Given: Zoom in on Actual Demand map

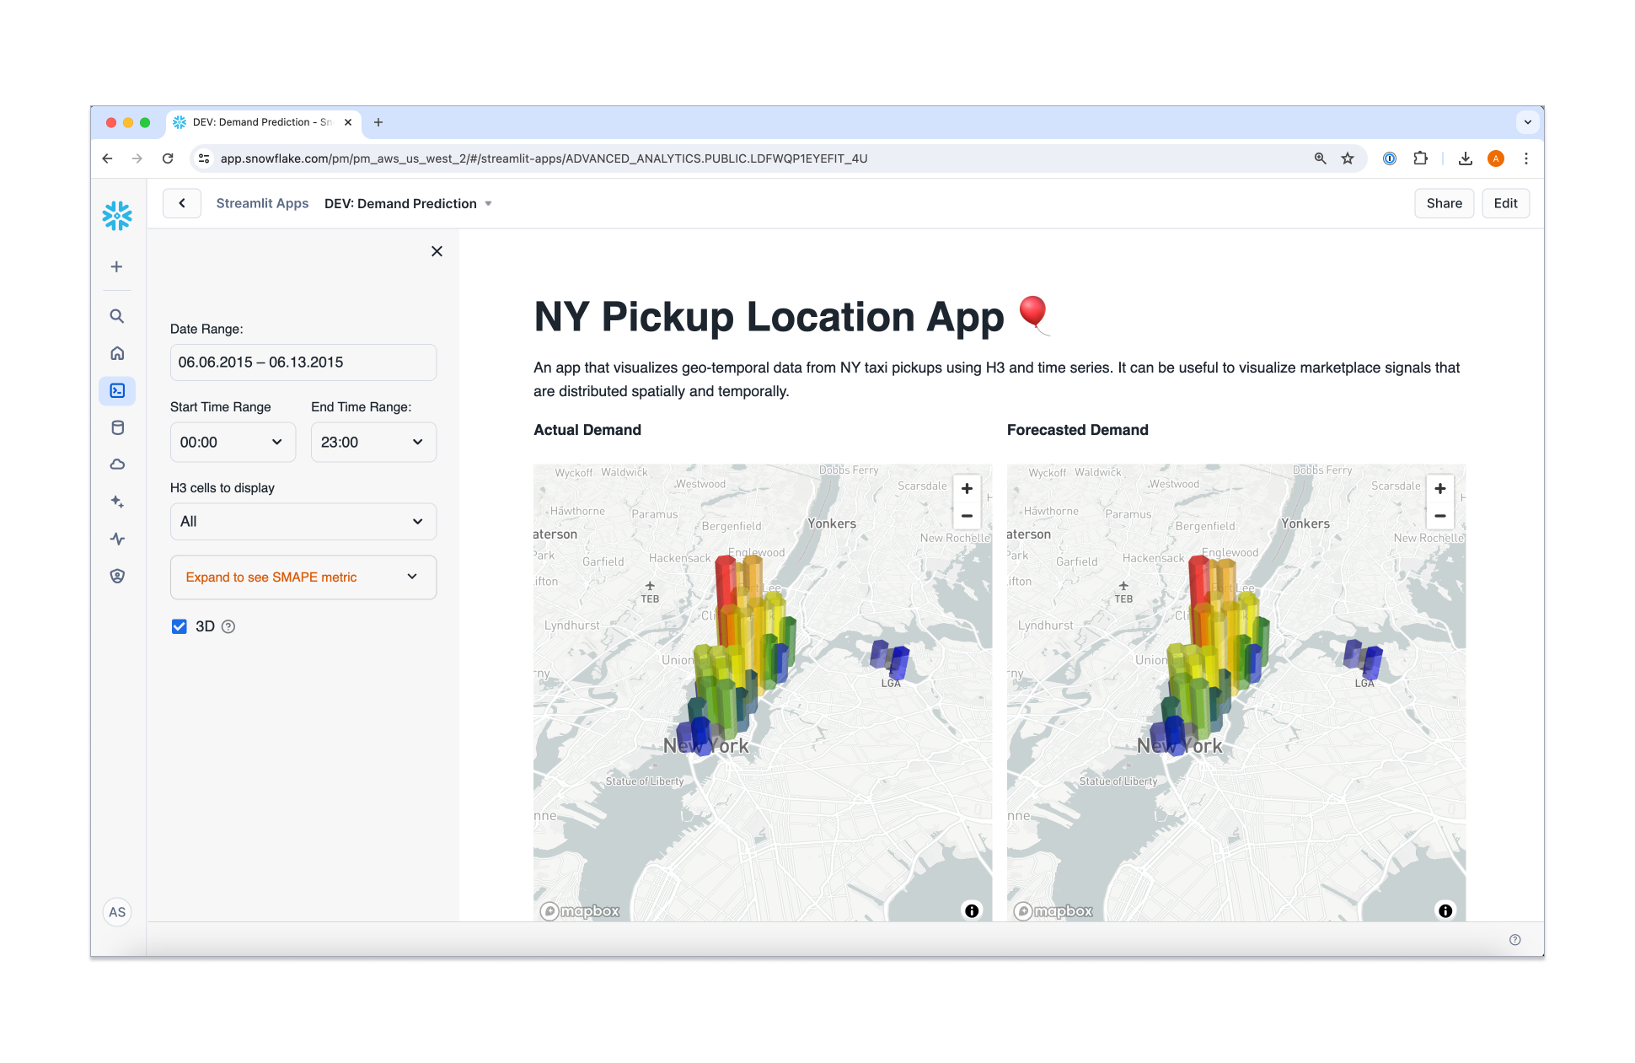Looking at the screenshot, I should tap(967, 489).
